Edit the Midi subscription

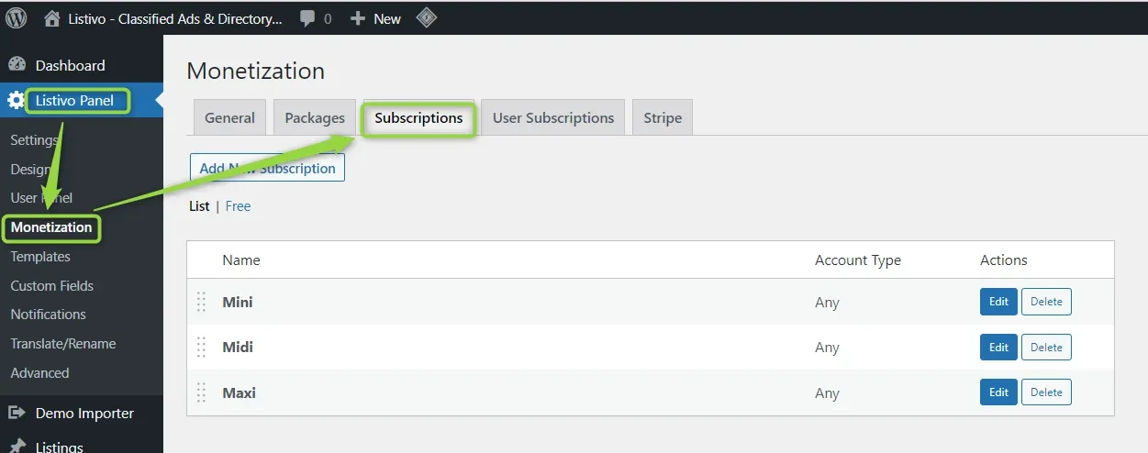pos(998,347)
